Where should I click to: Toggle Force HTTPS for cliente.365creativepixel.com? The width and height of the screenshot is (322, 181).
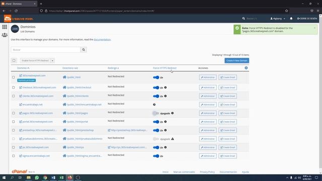click(156, 96)
